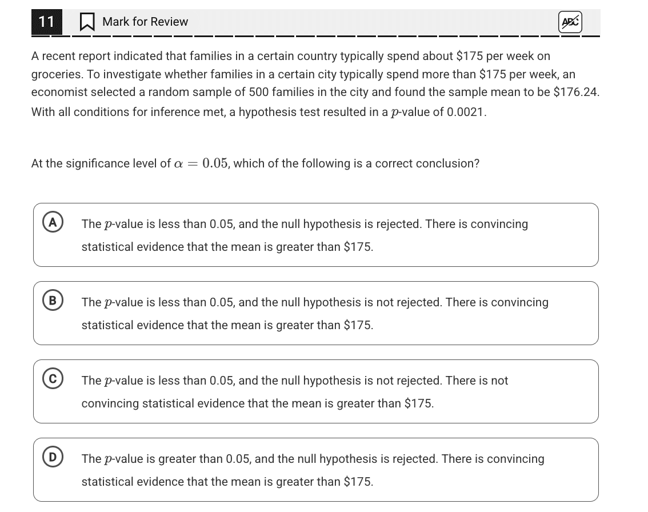Click the passage paragraph about weekly grocery spending
This screenshot has height=512, width=648.
point(315,84)
